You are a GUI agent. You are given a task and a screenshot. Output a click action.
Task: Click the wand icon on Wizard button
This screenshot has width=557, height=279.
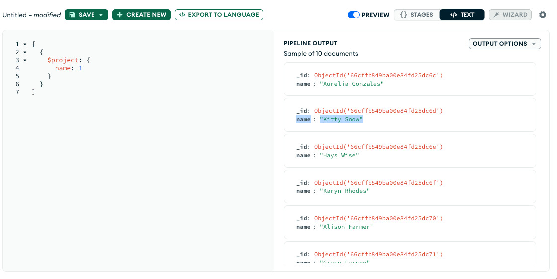(x=496, y=15)
